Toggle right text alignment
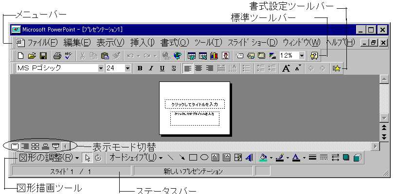397x194 pixels. [210, 68]
